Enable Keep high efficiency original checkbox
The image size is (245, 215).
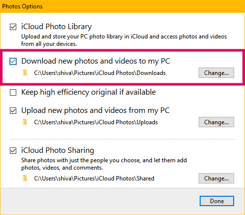[13, 92]
